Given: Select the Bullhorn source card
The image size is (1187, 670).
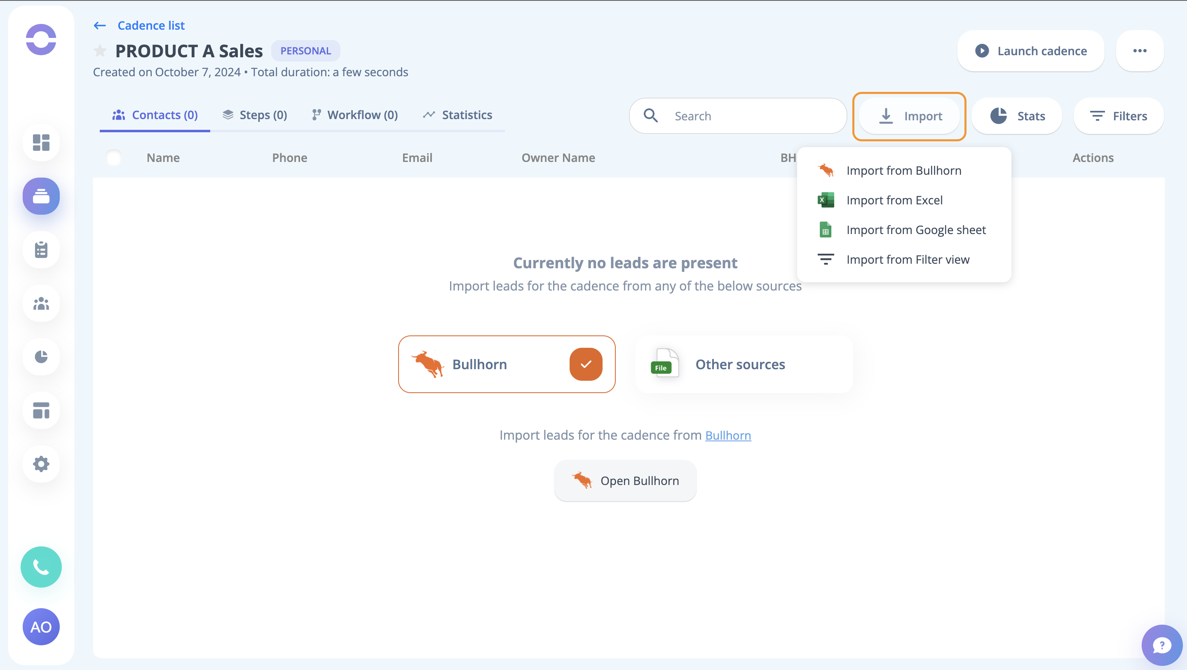Looking at the screenshot, I should pyautogui.click(x=507, y=364).
